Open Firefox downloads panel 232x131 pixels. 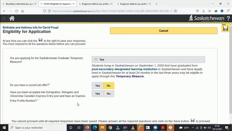[204, 11]
